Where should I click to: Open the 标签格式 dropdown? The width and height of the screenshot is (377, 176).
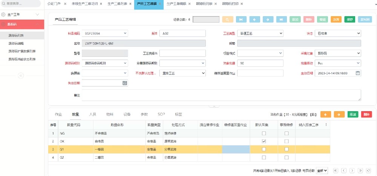(x=260, y=53)
